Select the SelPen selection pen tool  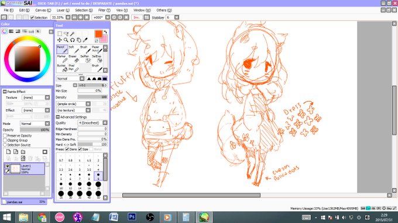click(85, 59)
